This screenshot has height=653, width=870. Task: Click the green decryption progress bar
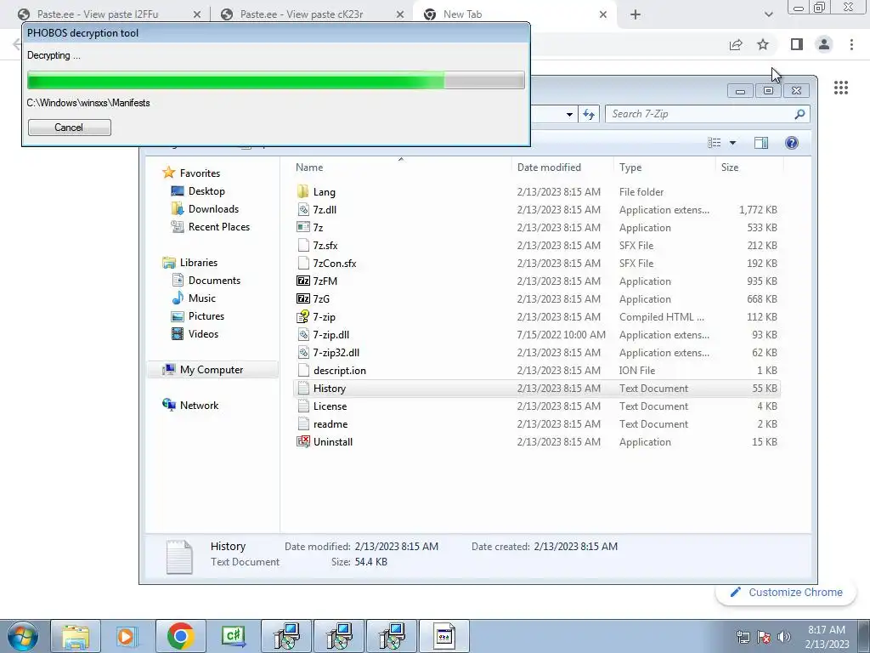click(276, 80)
